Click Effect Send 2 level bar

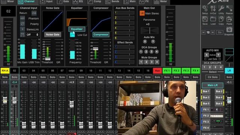[x=126, y=52]
